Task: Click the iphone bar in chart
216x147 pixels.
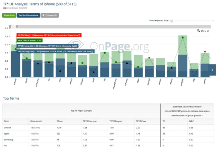Action: point(16,61)
